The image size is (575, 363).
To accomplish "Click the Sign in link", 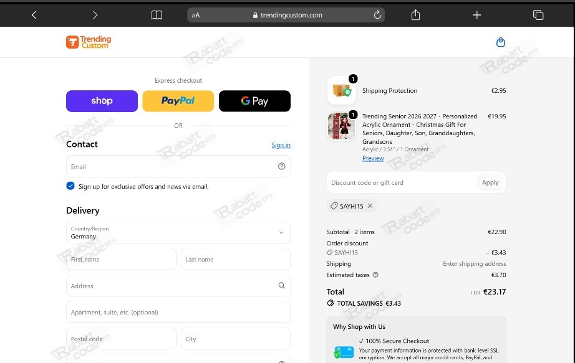I will point(281,145).
